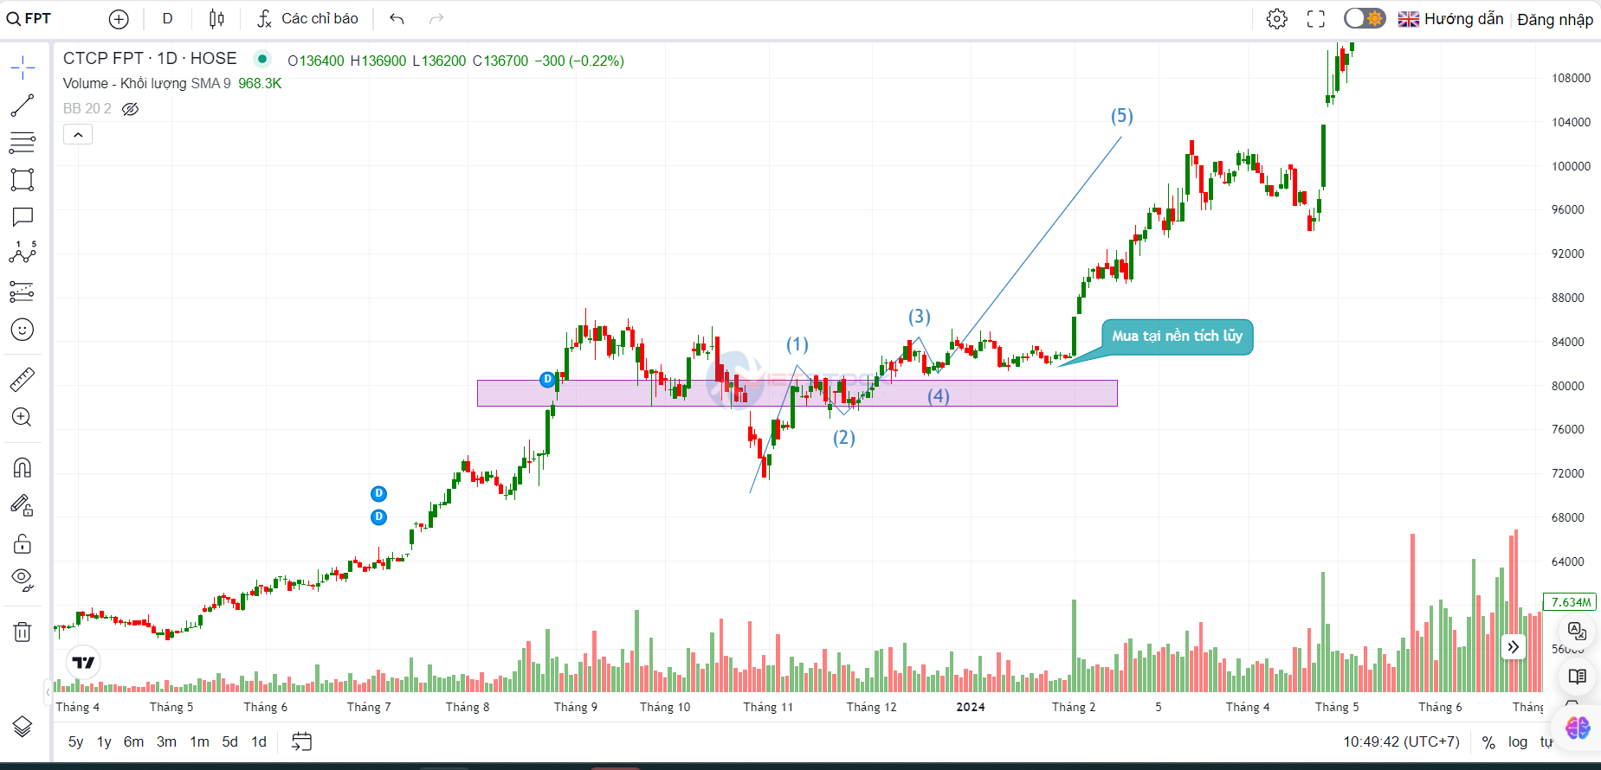Open the candlestick chart type menu

tap(216, 18)
